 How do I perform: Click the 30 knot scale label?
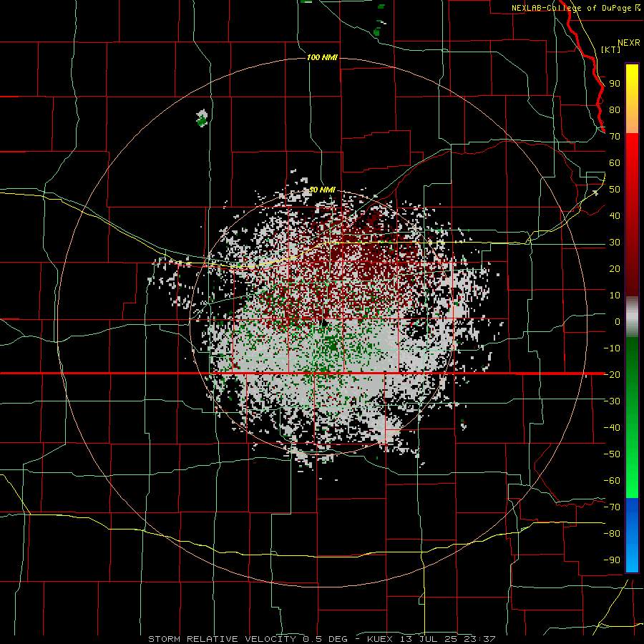(615, 243)
